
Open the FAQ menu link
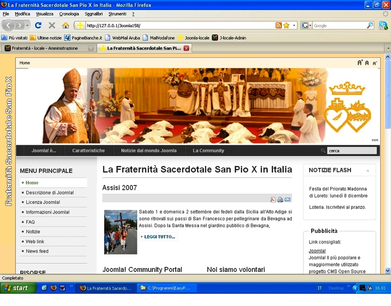click(30, 222)
